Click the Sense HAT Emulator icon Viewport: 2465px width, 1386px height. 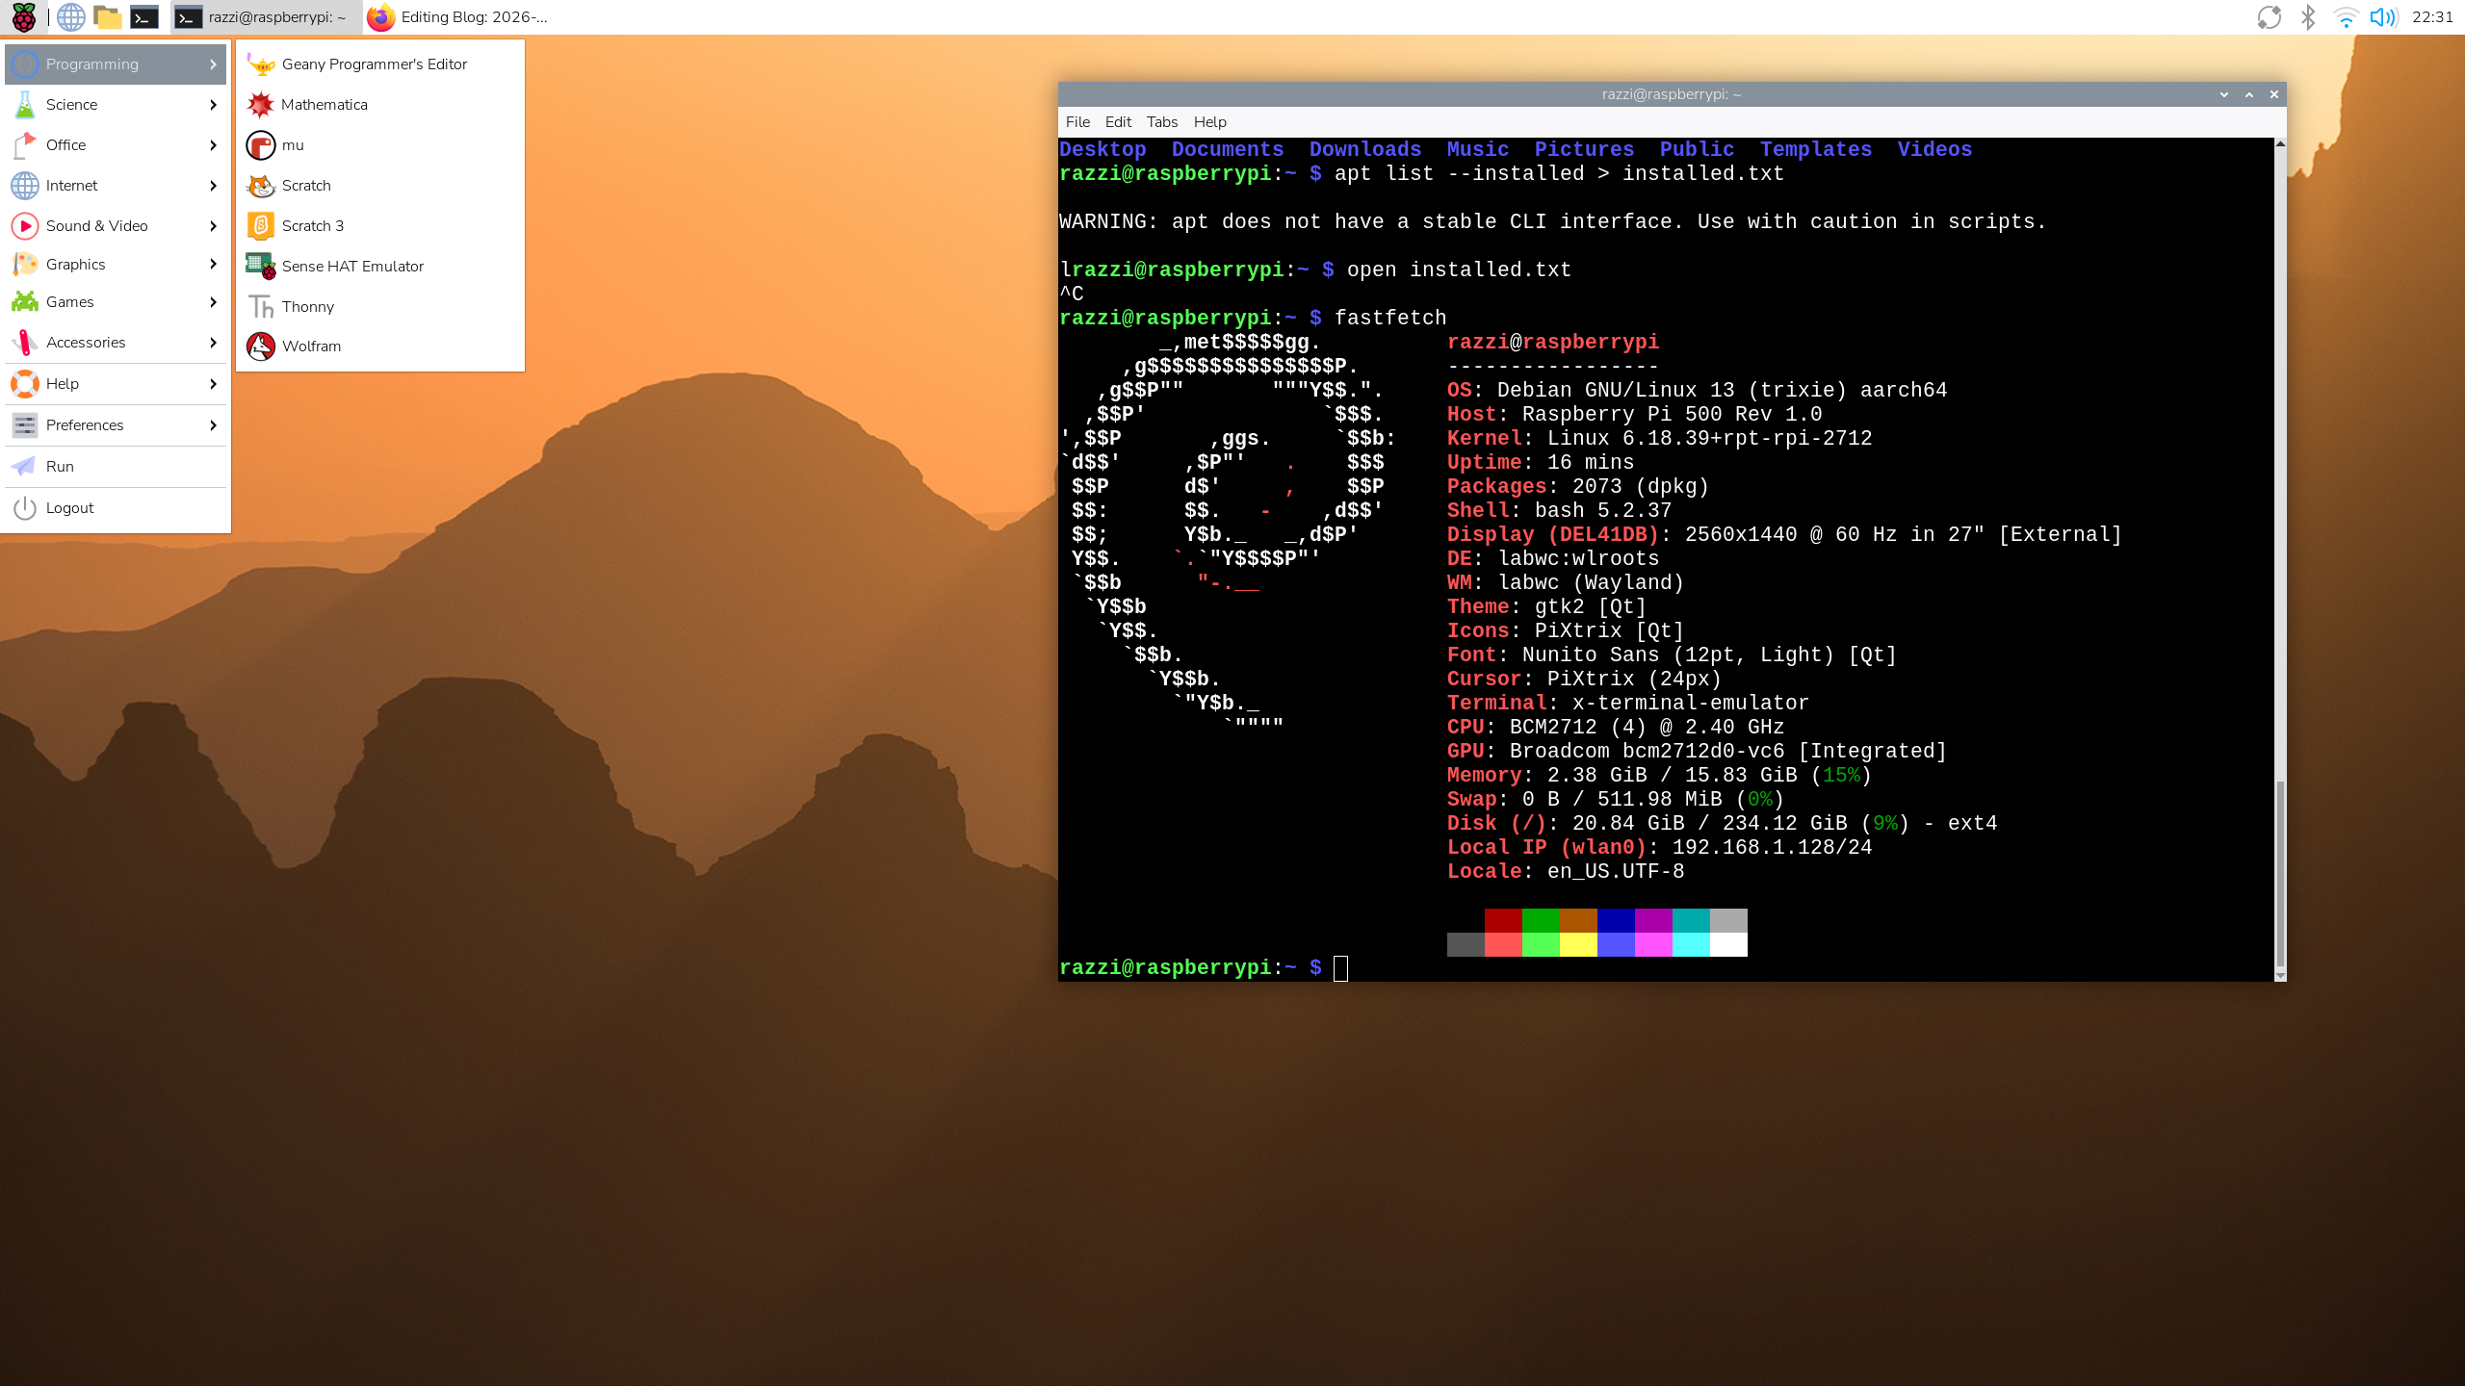(261, 267)
